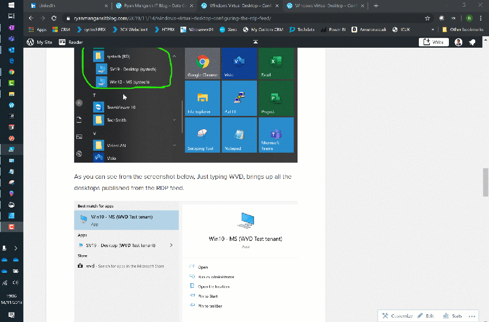The width and height of the screenshot is (489, 322).
Task: Open the CRM bookmark
Action: (x=61, y=30)
